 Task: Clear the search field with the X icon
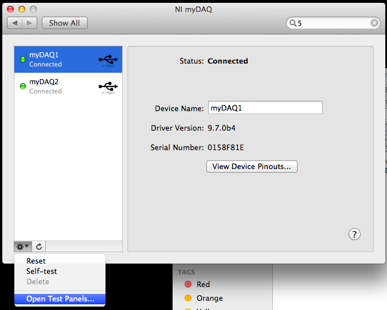(x=374, y=23)
